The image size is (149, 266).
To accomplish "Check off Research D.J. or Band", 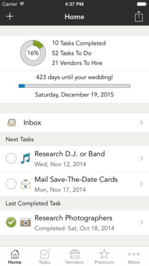I will point(11,158).
